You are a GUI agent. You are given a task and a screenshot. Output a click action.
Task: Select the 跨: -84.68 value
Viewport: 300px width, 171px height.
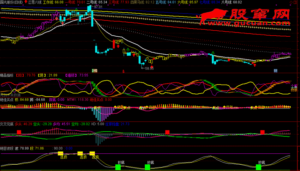[37, 100]
